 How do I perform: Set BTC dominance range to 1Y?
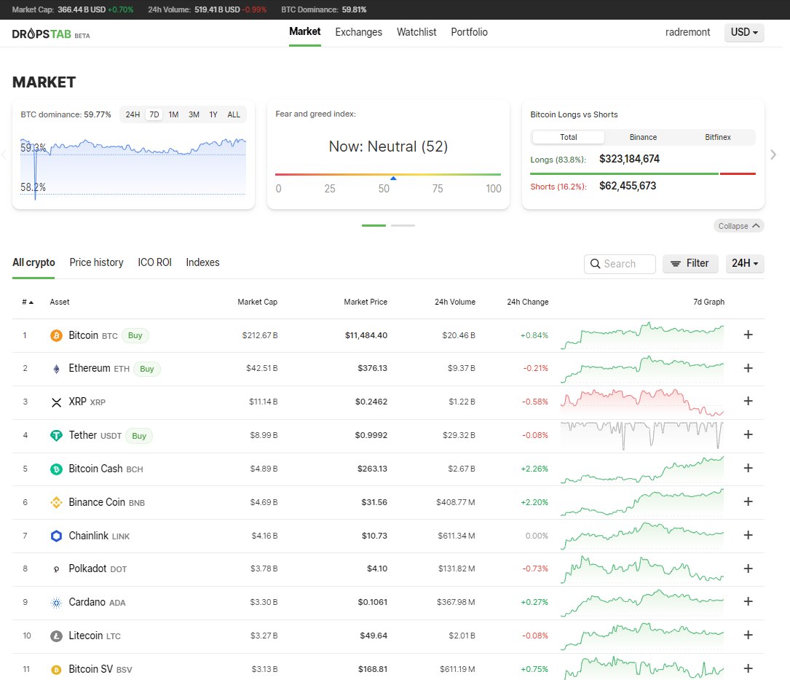tap(213, 114)
